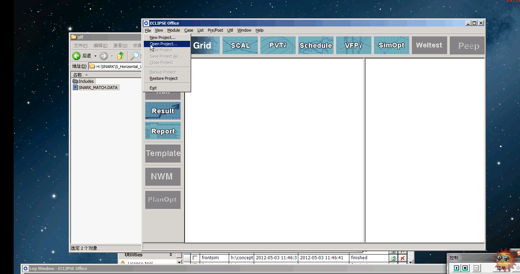The image size is (520, 274).
Task: Go up one folder in explorer window
Action: tap(121, 56)
